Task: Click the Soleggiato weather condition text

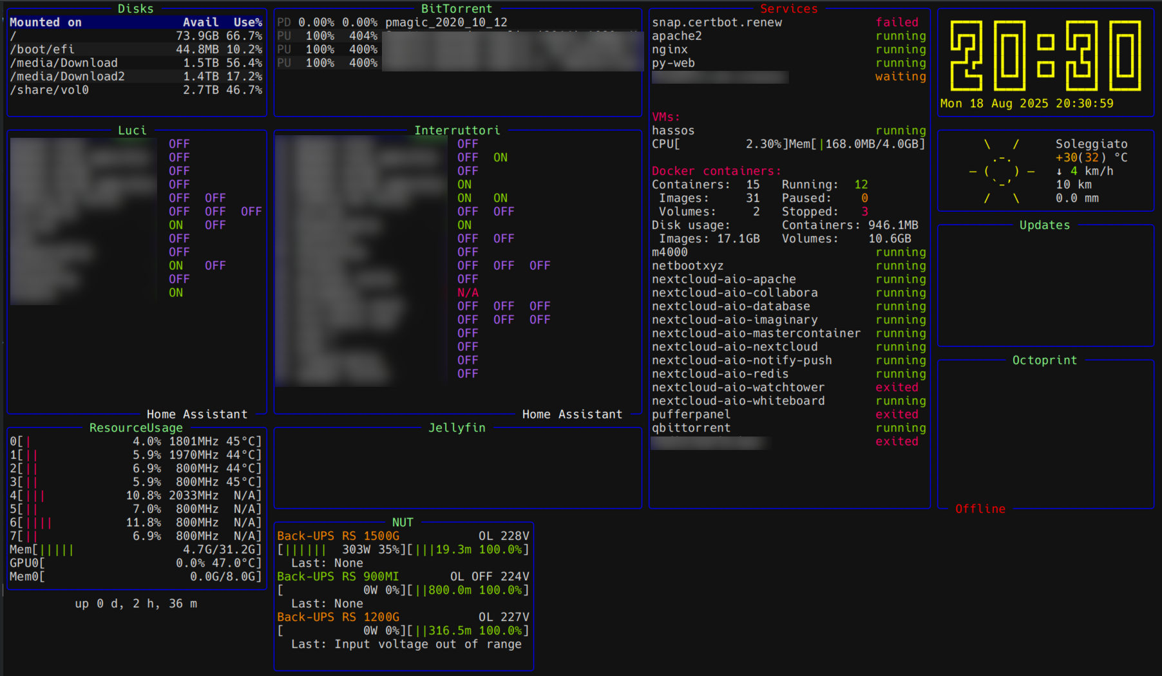Action: pos(1091,144)
